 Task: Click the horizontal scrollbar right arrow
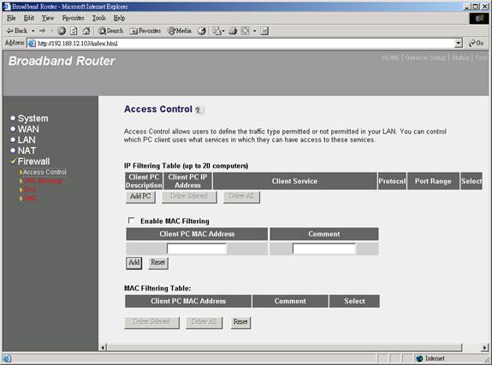pyautogui.click(x=484, y=347)
